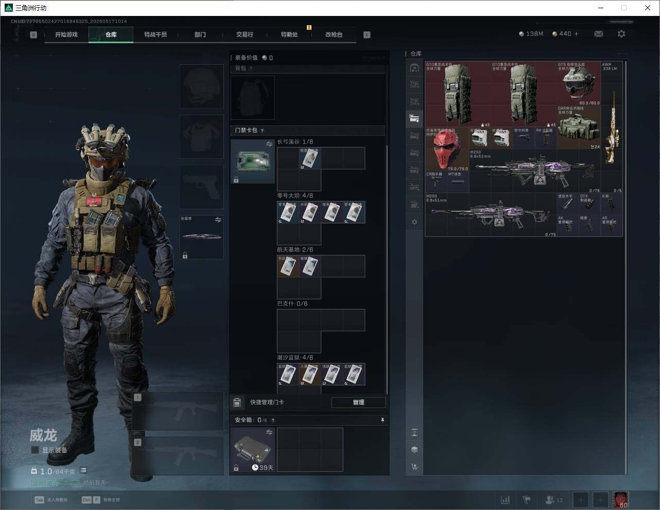The image size is (660, 510).
Task: Click the flag icon in bottom bar
Action: coord(527,500)
